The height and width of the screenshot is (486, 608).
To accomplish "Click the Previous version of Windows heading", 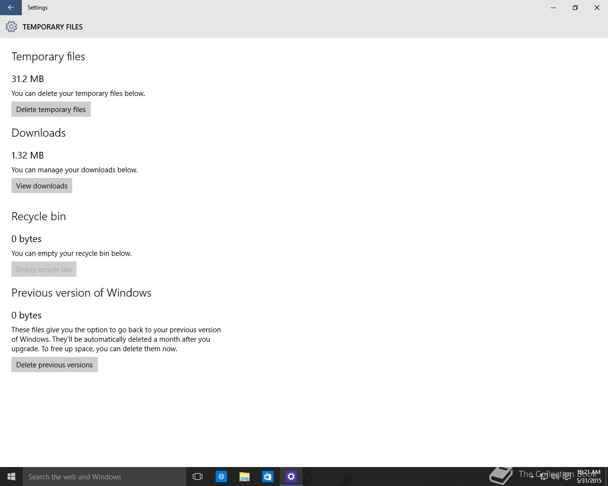I will coord(81,293).
